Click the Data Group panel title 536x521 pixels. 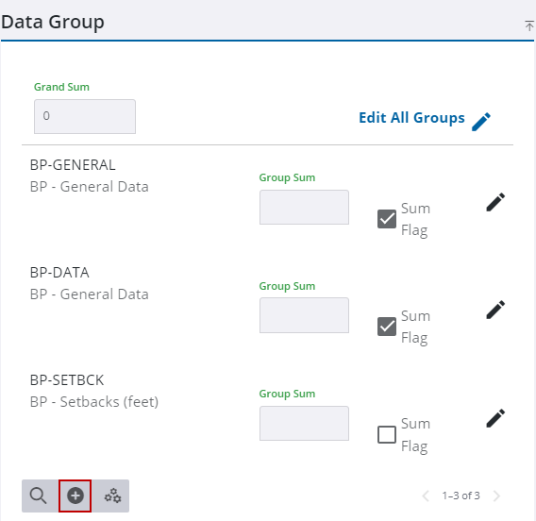tap(53, 23)
